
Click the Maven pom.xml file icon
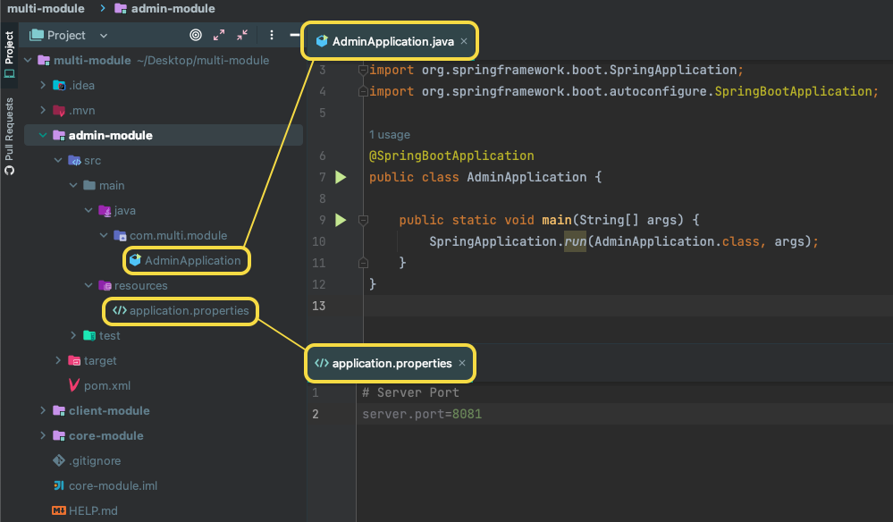pos(74,386)
